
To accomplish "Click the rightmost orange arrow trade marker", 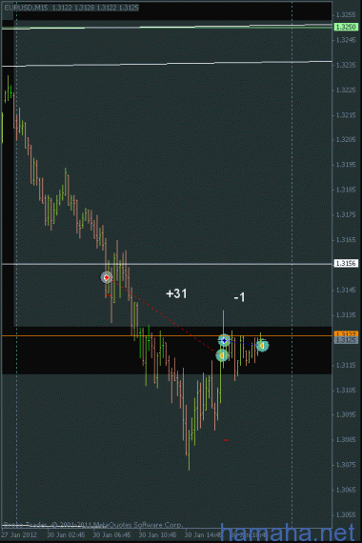I will coord(262,345).
